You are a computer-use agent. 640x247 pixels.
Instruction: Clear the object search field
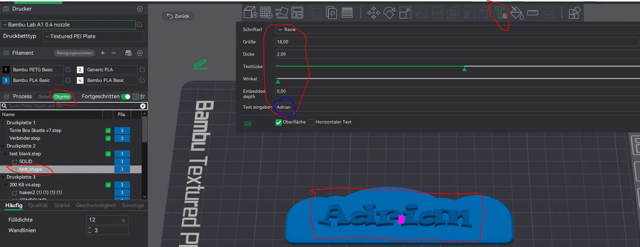coord(143,106)
